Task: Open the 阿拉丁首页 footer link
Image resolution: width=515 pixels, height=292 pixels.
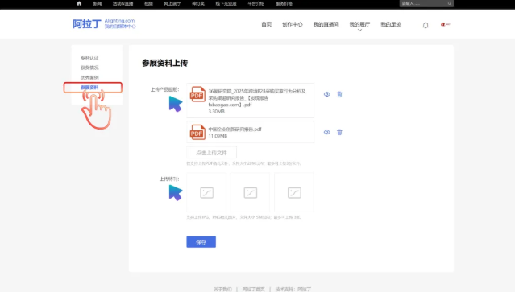Action: point(254,289)
